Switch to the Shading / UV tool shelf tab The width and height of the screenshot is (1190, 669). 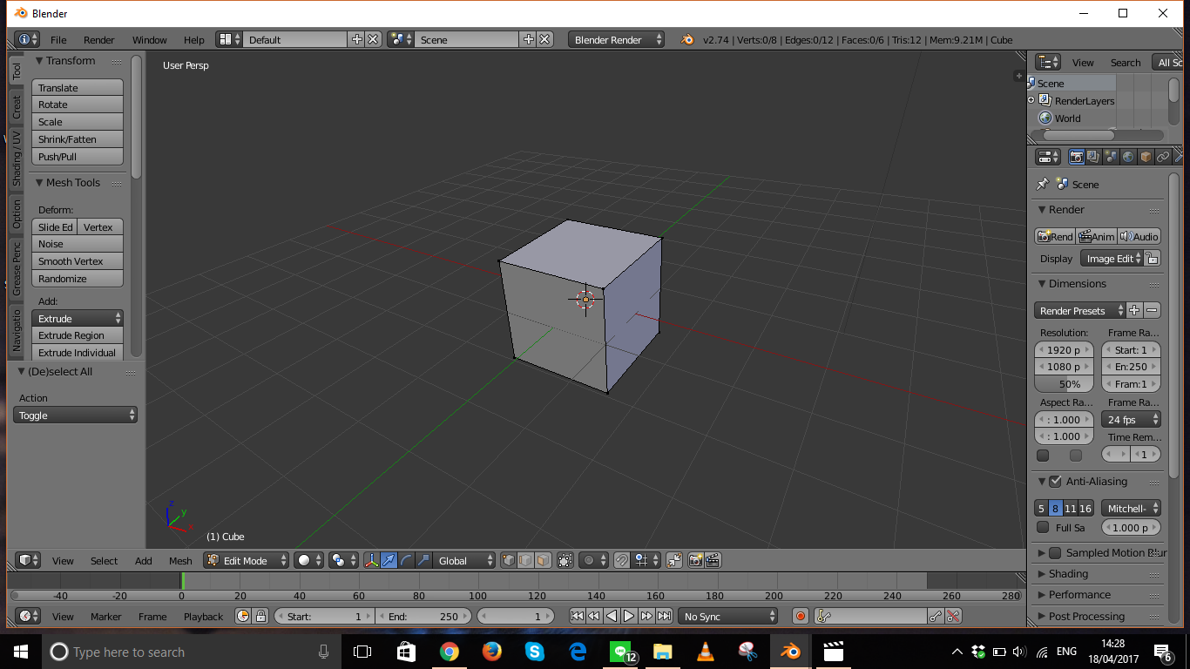point(16,159)
